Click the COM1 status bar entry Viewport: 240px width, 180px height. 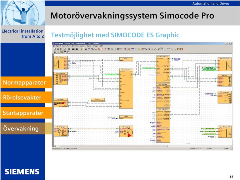[x=215, y=149]
